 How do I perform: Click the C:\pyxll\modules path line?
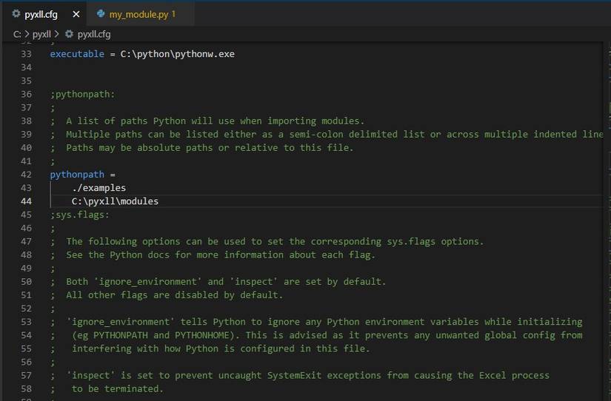tap(115, 201)
